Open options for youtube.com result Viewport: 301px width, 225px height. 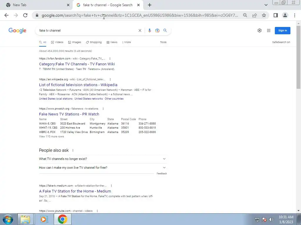(x=97, y=211)
